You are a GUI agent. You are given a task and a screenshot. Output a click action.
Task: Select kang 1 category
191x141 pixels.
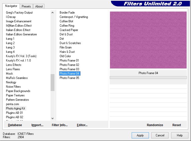10,39
